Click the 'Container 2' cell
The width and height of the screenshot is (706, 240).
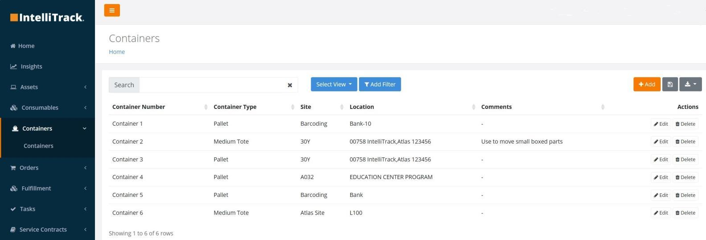coord(127,141)
